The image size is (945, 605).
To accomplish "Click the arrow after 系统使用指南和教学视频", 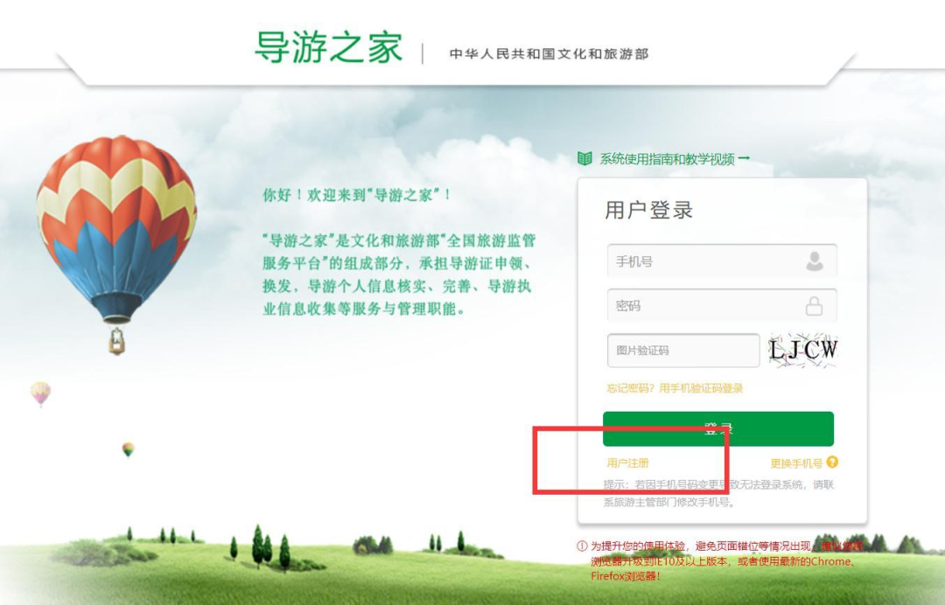I will tap(745, 157).
